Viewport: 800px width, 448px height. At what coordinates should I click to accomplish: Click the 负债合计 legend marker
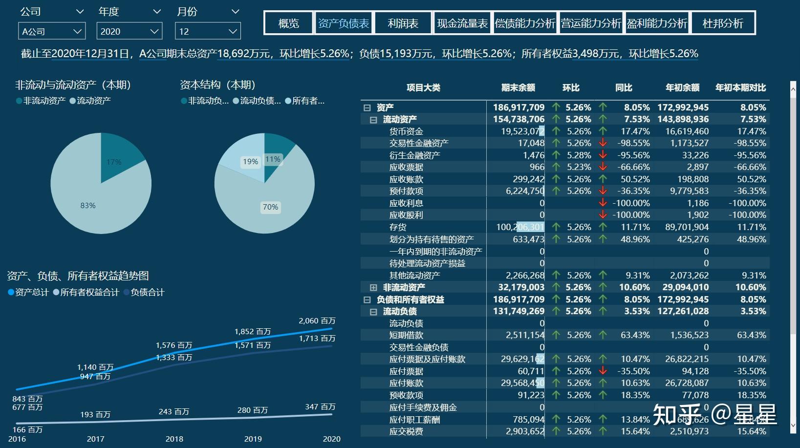[127, 293]
